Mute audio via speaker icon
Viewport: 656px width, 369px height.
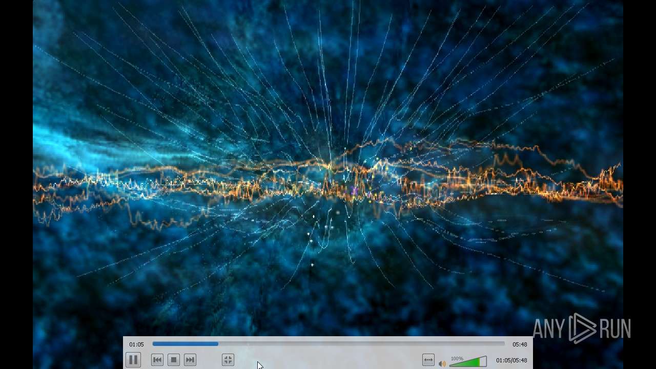pyautogui.click(x=442, y=364)
